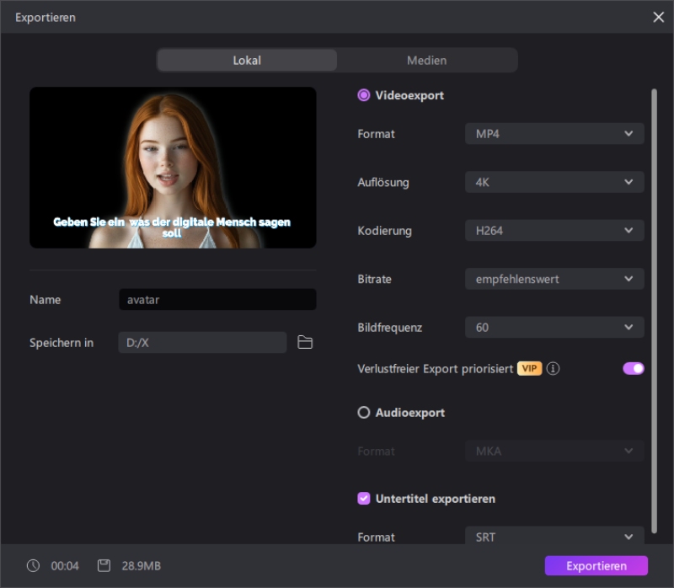Open the Bitrate empfehlenswert dropdown
Viewport: 674px width, 588px height.
554,279
